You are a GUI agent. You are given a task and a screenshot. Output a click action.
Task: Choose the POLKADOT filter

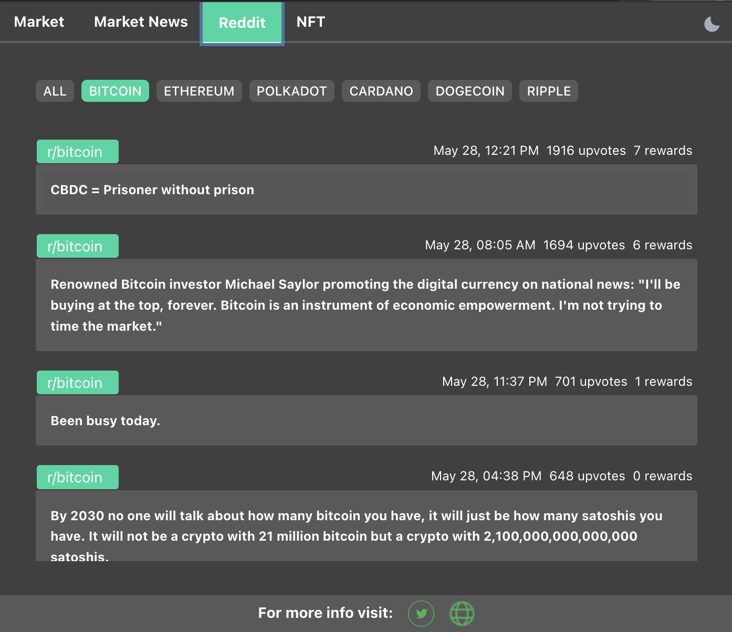point(291,91)
